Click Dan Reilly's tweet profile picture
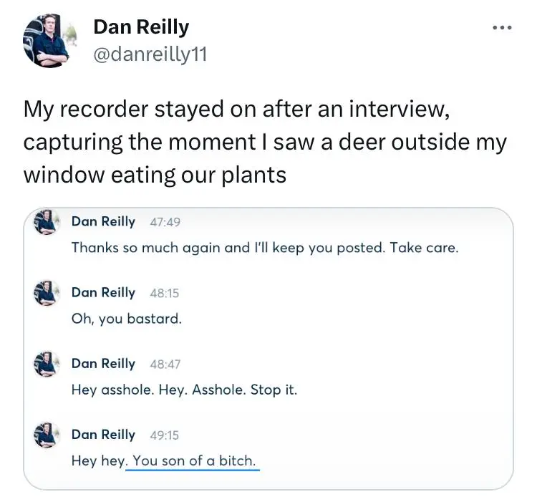 click(49, 41)
